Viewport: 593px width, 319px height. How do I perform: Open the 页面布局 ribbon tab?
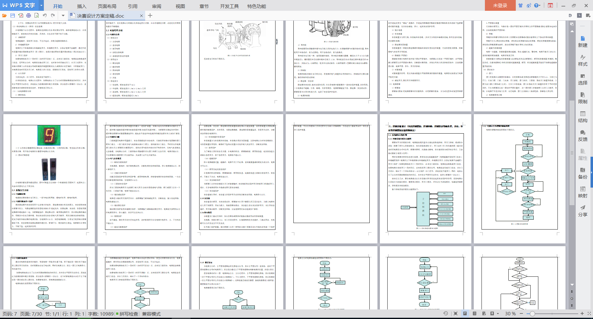click(107, 6)
